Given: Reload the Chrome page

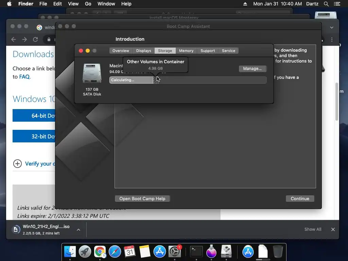Looking at the screenshot, I should click(x=35, y=39).
